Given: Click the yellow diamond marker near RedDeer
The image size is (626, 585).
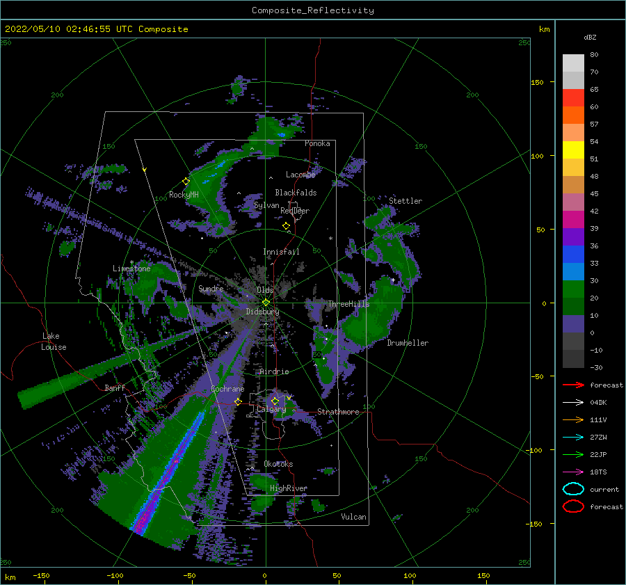Looking at the screenshot, I should (286, 226).
